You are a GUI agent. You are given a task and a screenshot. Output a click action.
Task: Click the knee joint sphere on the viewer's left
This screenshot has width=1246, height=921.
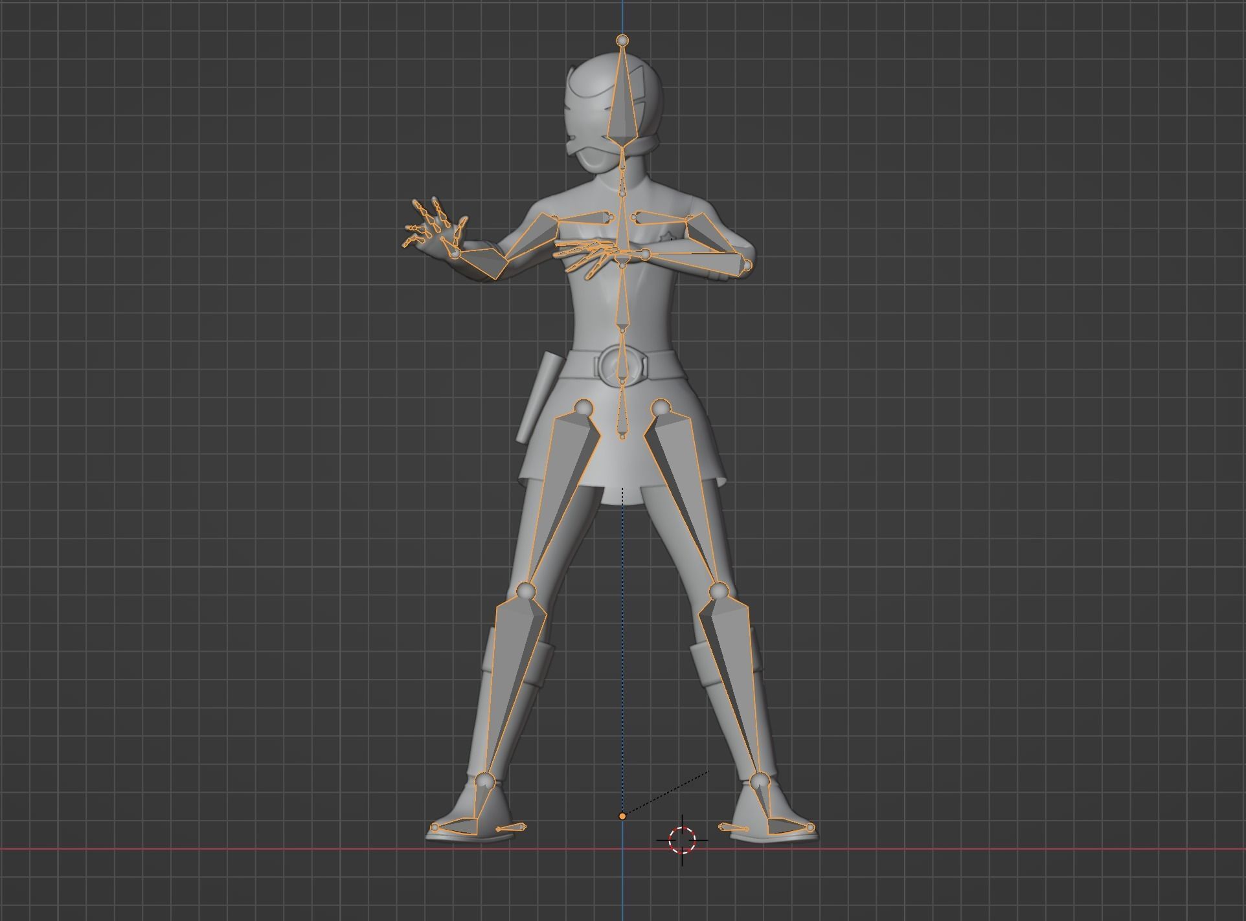point(525,590)
